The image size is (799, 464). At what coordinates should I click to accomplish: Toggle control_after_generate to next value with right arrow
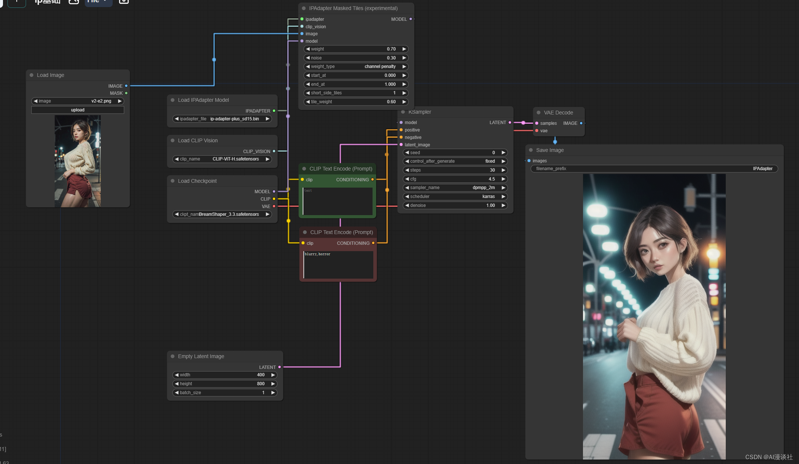click(503, 161)
